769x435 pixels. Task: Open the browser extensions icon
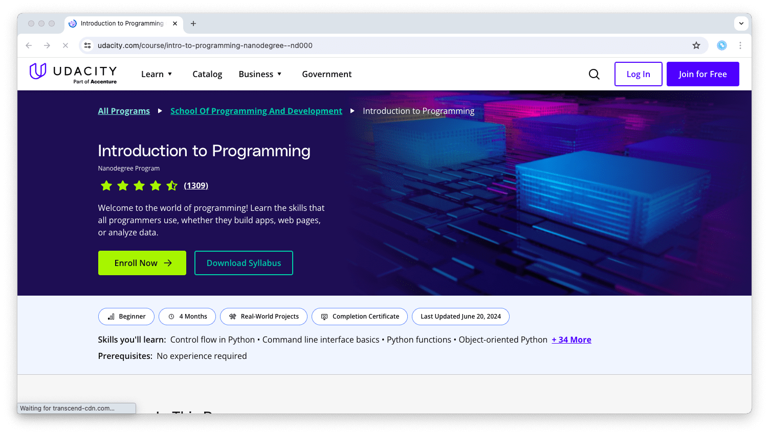click(721, 45)
